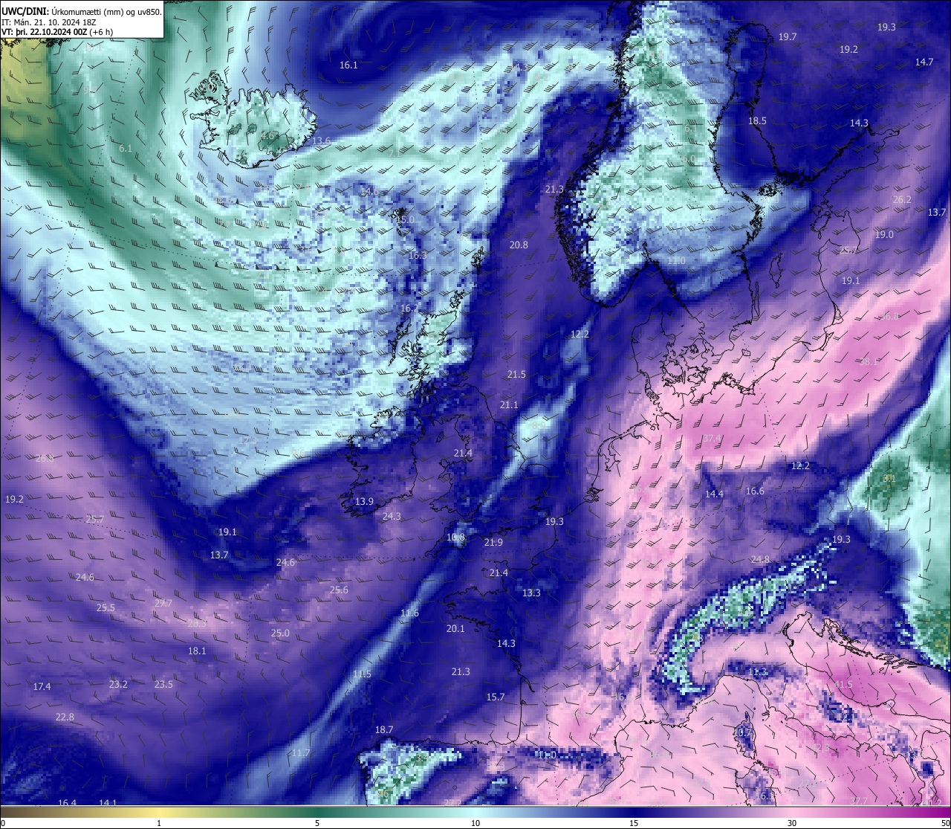The height and width of the screenshot is (829, 951).
Task: Click the color scale label 1
Action: tap(159, 823)
